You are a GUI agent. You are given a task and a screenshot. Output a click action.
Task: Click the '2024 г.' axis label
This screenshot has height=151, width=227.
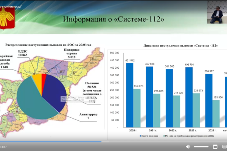pyautogui.click(x=212, y=130)
